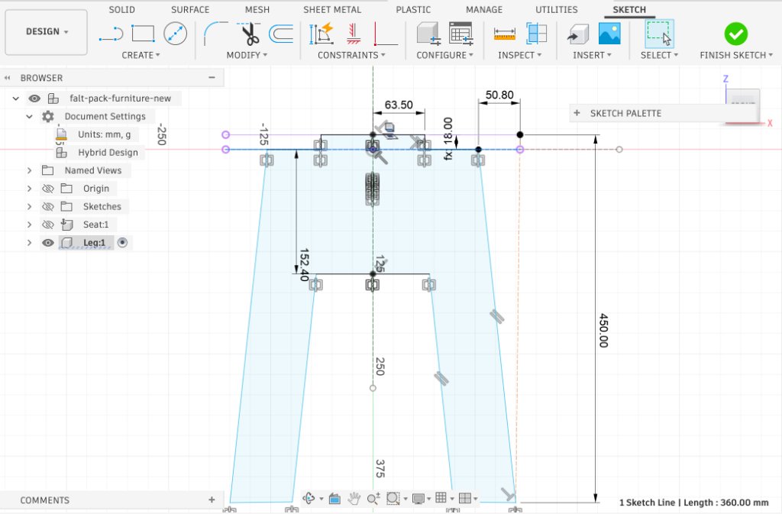
Task: Click the Document Settings gear icon
Action: point(48,116)
